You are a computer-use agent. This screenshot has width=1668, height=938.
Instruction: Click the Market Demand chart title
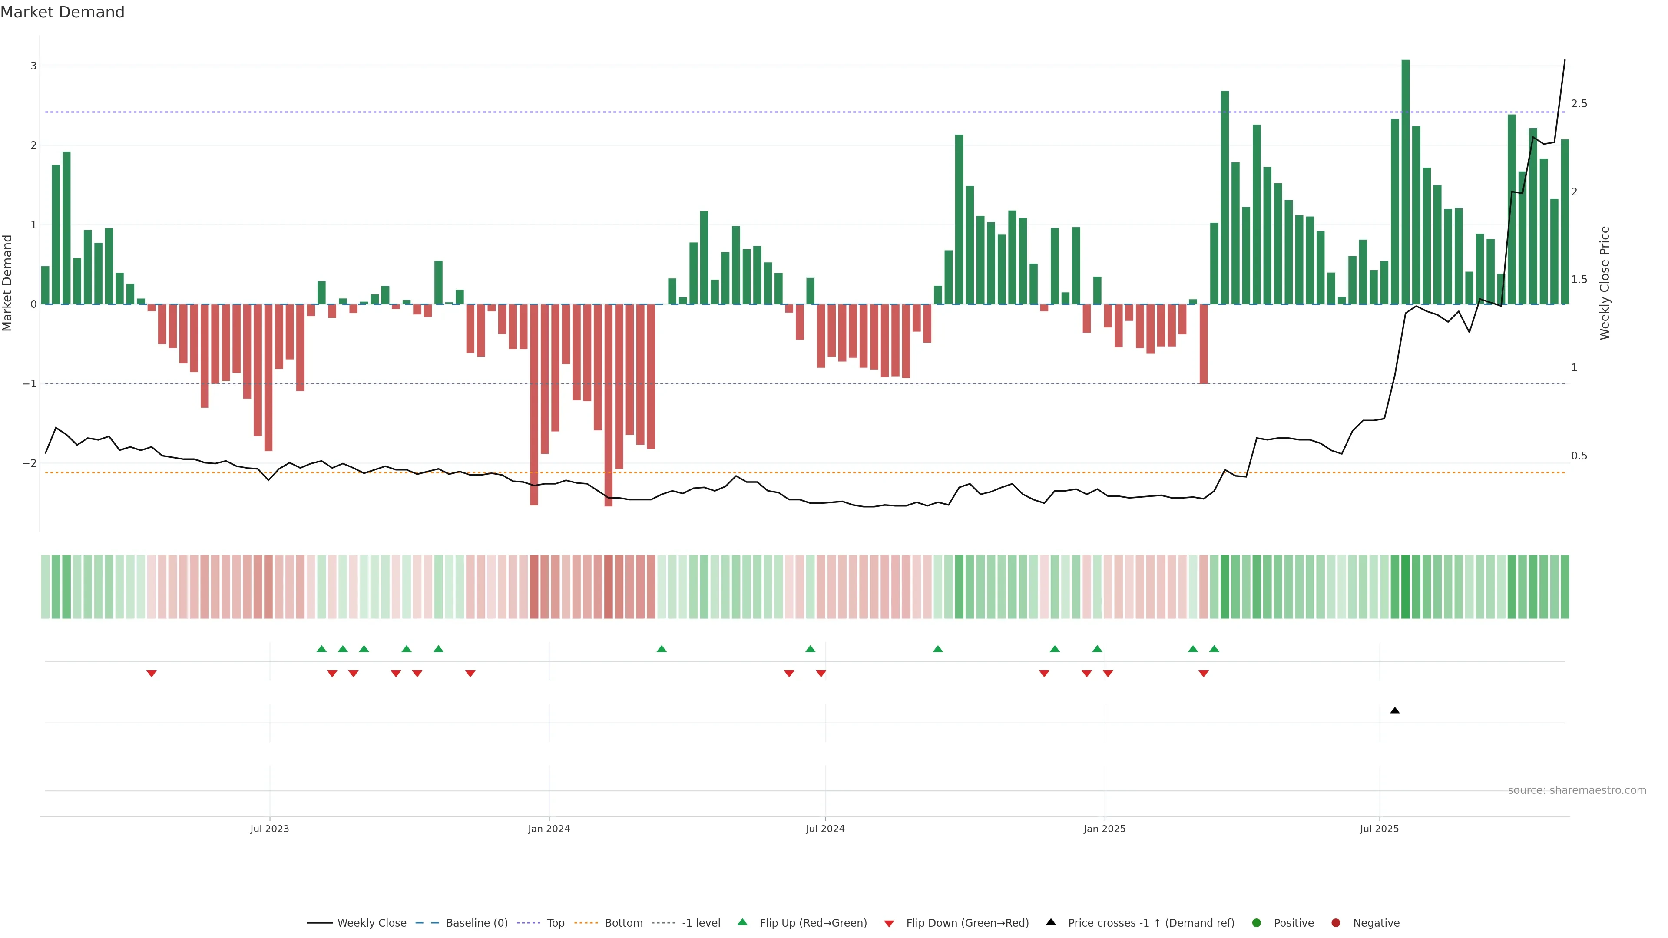(62, 12)
